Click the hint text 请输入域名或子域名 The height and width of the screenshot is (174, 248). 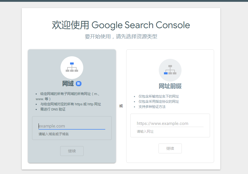point(54,134)
